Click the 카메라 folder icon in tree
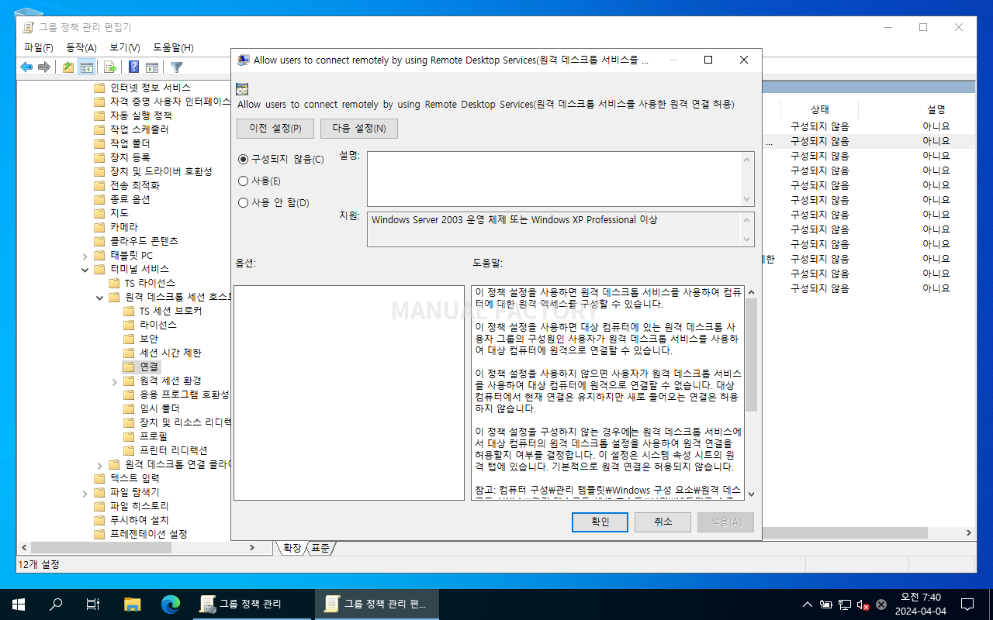993x620 pixels. (99, 227)
